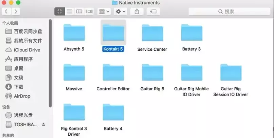Select the Controller Editor folder icon
Image resolution: width=274 pixels, height=138 pixels.
click(113, 72)
